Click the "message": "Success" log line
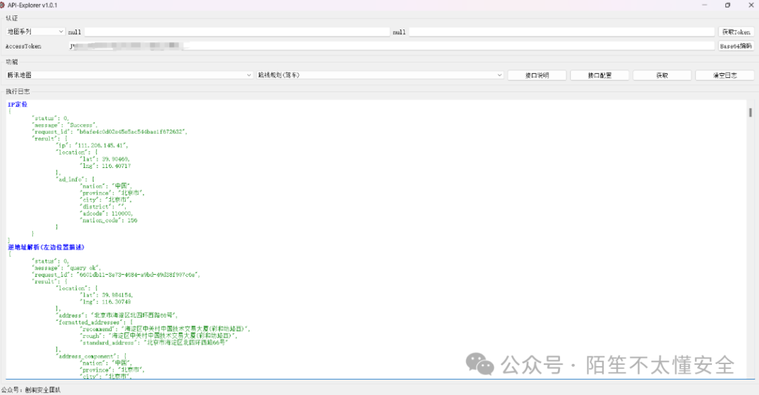 (x=65, y=125)
